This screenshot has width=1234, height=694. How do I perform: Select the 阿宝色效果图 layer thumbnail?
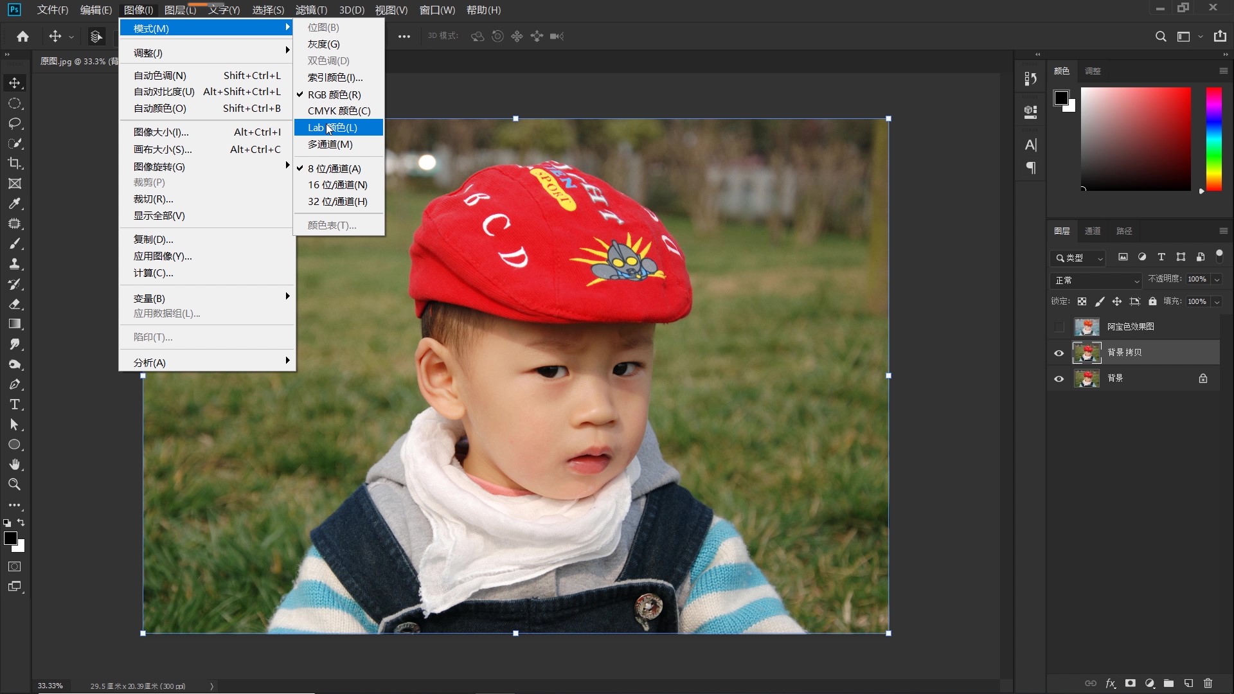tap(1087, 327)
